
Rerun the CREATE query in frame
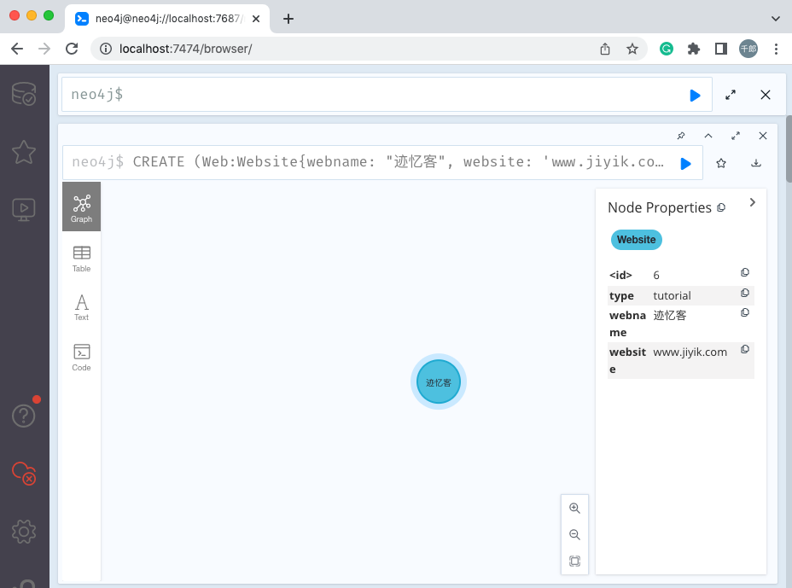pos(685,164)
